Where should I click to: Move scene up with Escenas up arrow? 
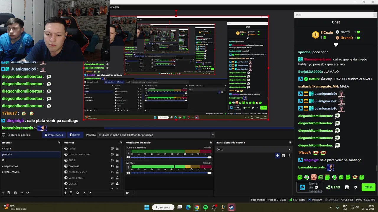point(22,193)
